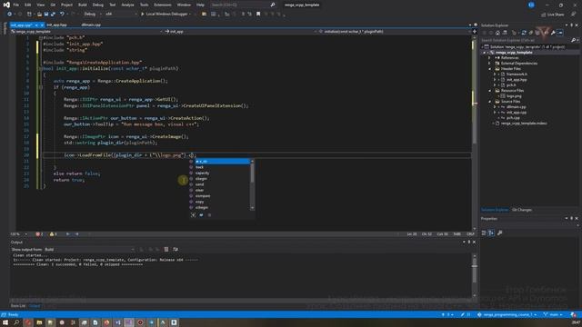Click the errors count indicator
The image size is (582, 327).
pos(39,234)
